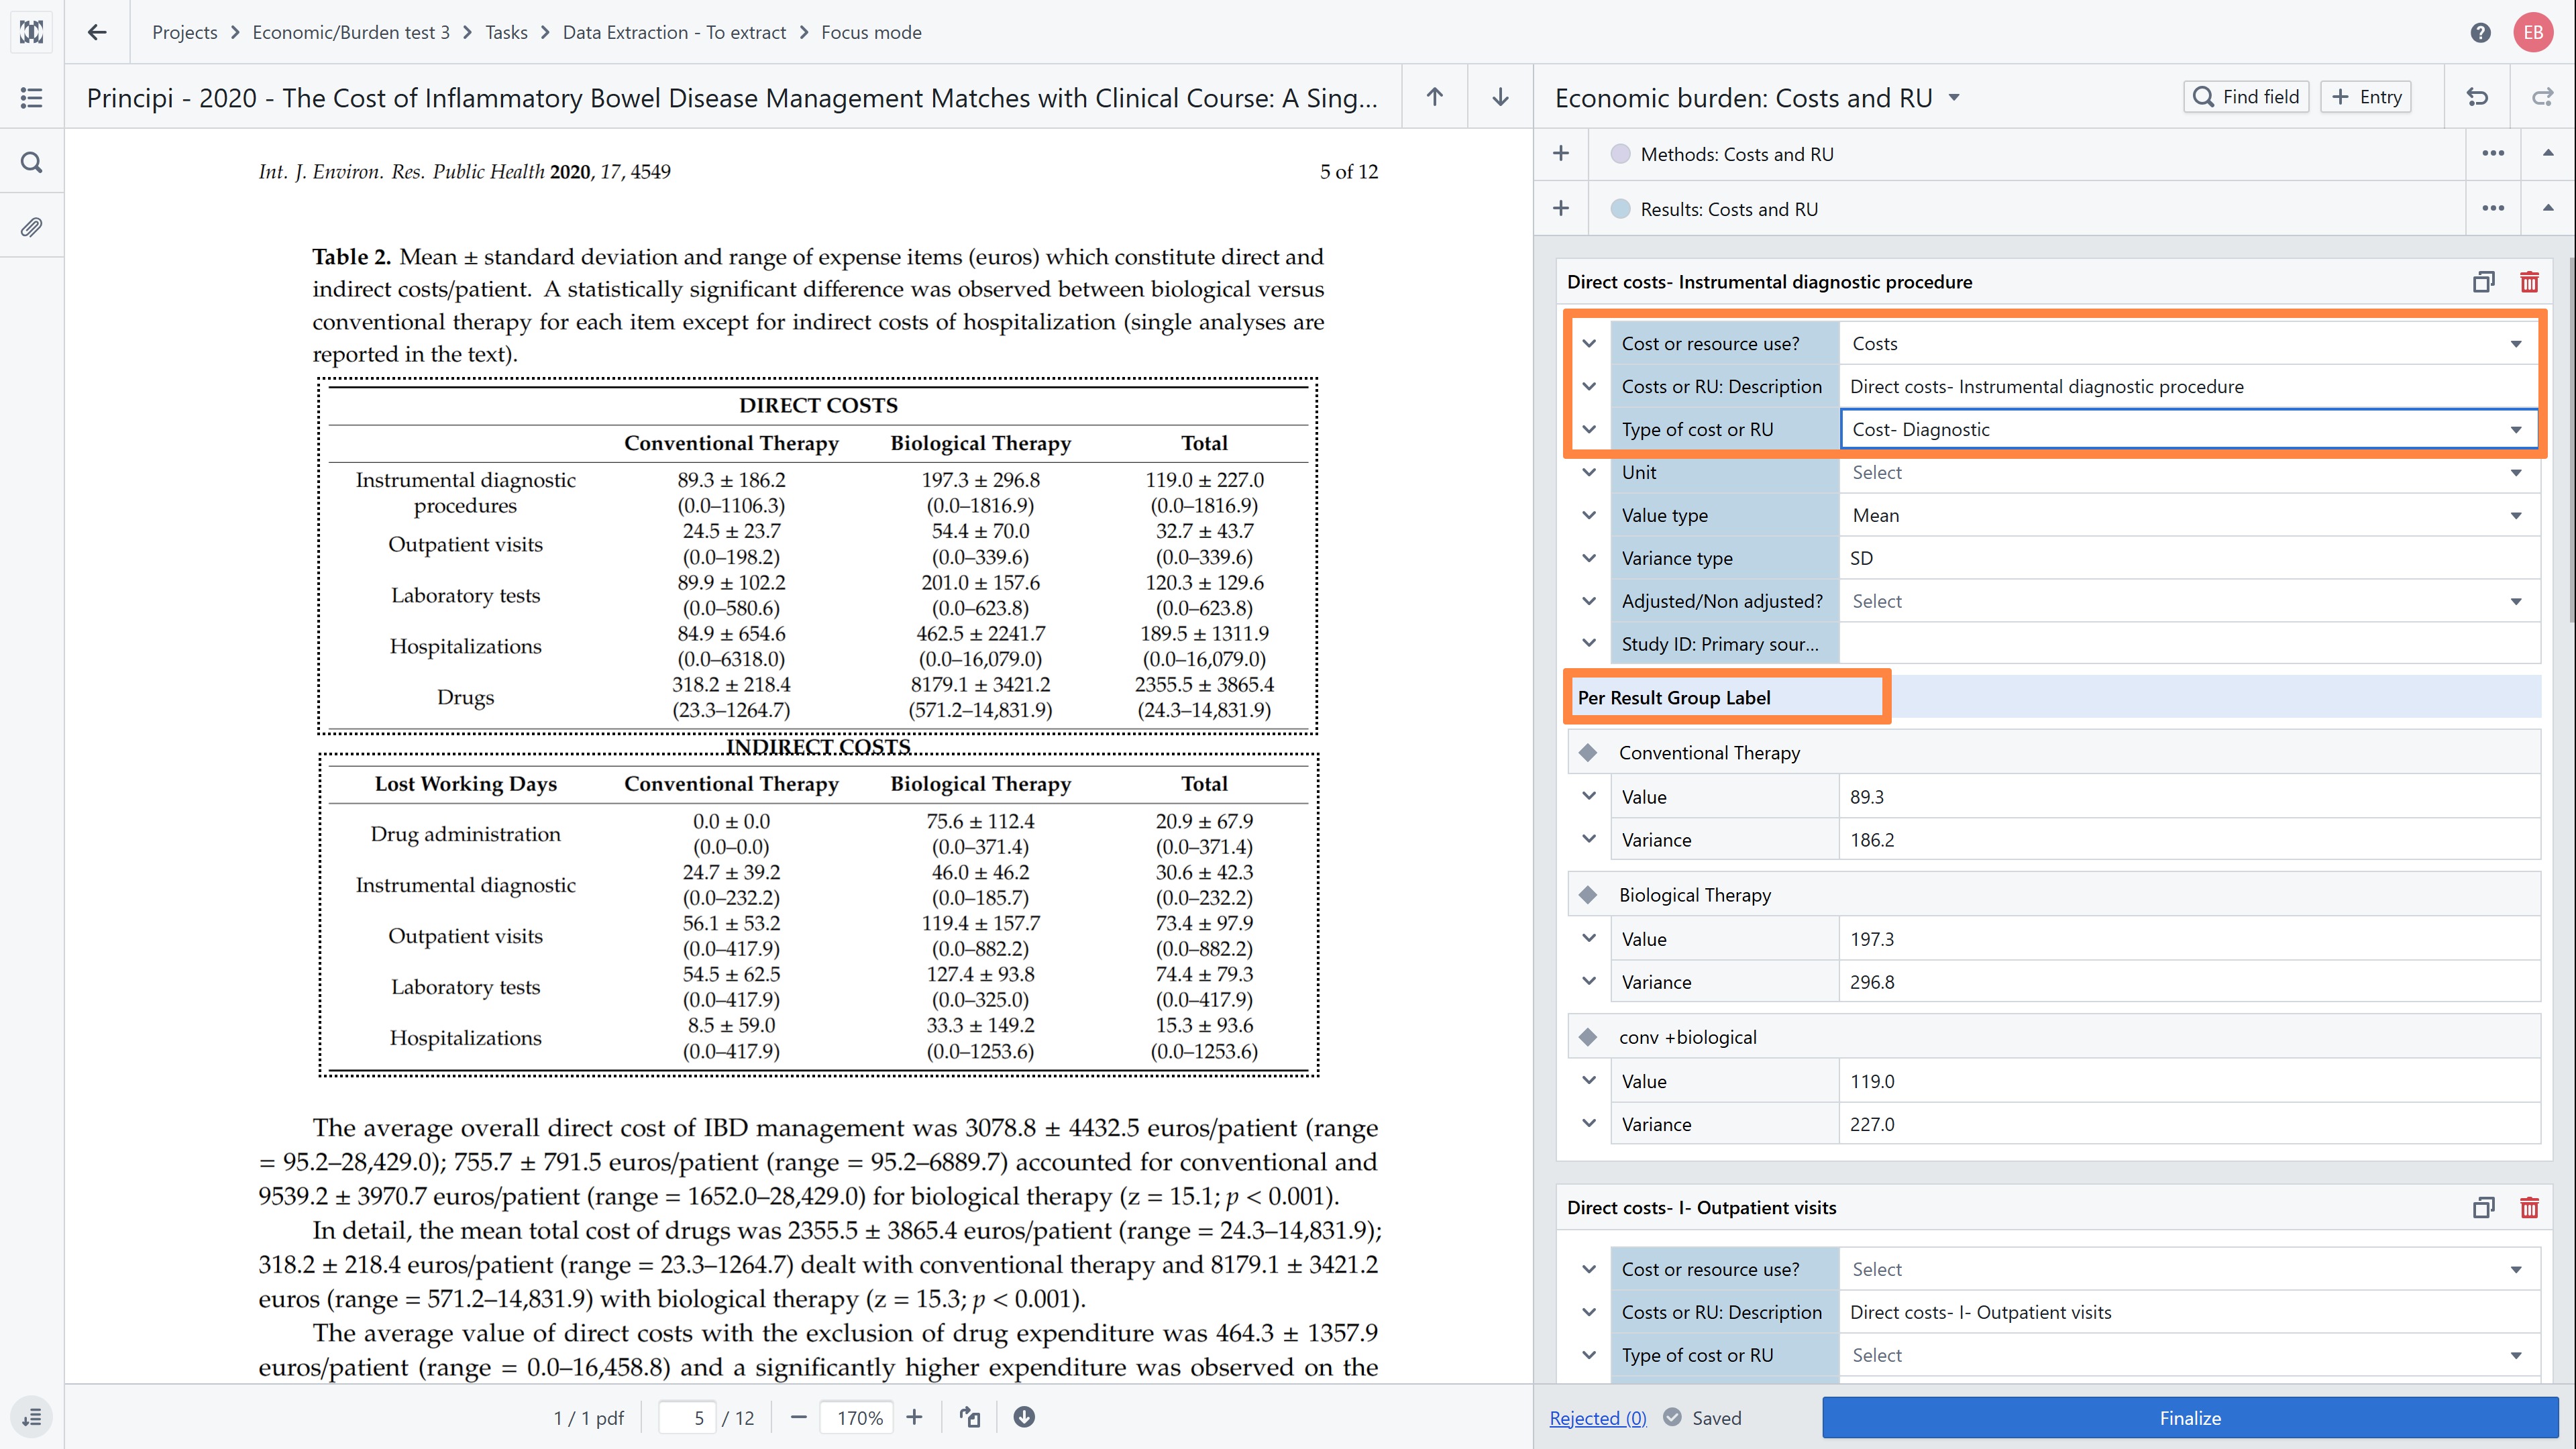Navigate to Projects breadcrumb
The height and width of the screenshot is (1449, 2576).
184,32
